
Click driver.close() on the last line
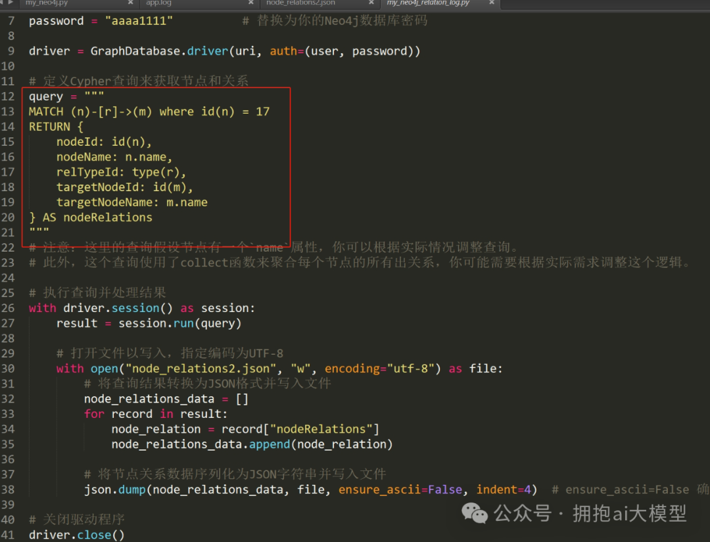(x=75, y=534)
